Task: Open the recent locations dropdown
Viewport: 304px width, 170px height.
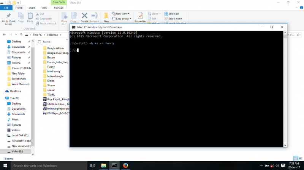Action: (x=16, y=35)
